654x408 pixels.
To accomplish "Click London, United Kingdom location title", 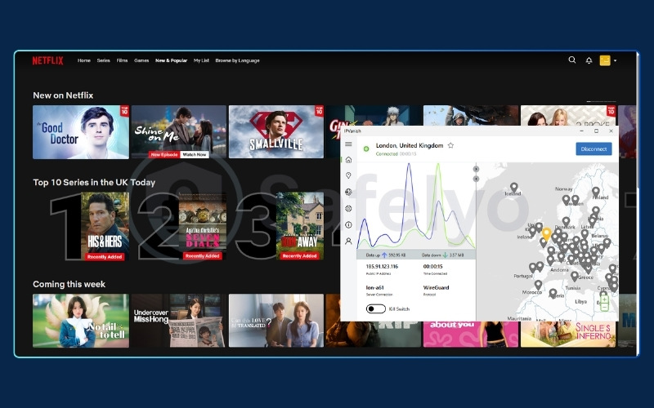I will 410,145.
